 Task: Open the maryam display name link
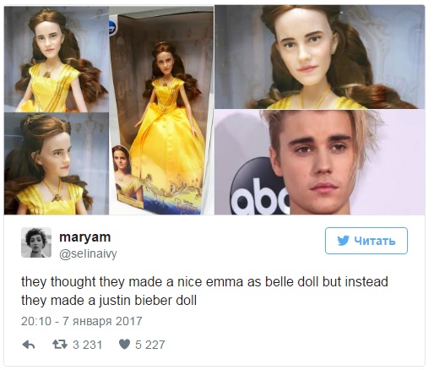click(x=84, y=237)
